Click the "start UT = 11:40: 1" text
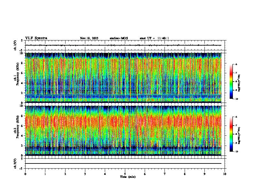The image size is (253, 195). pos(154,38)
